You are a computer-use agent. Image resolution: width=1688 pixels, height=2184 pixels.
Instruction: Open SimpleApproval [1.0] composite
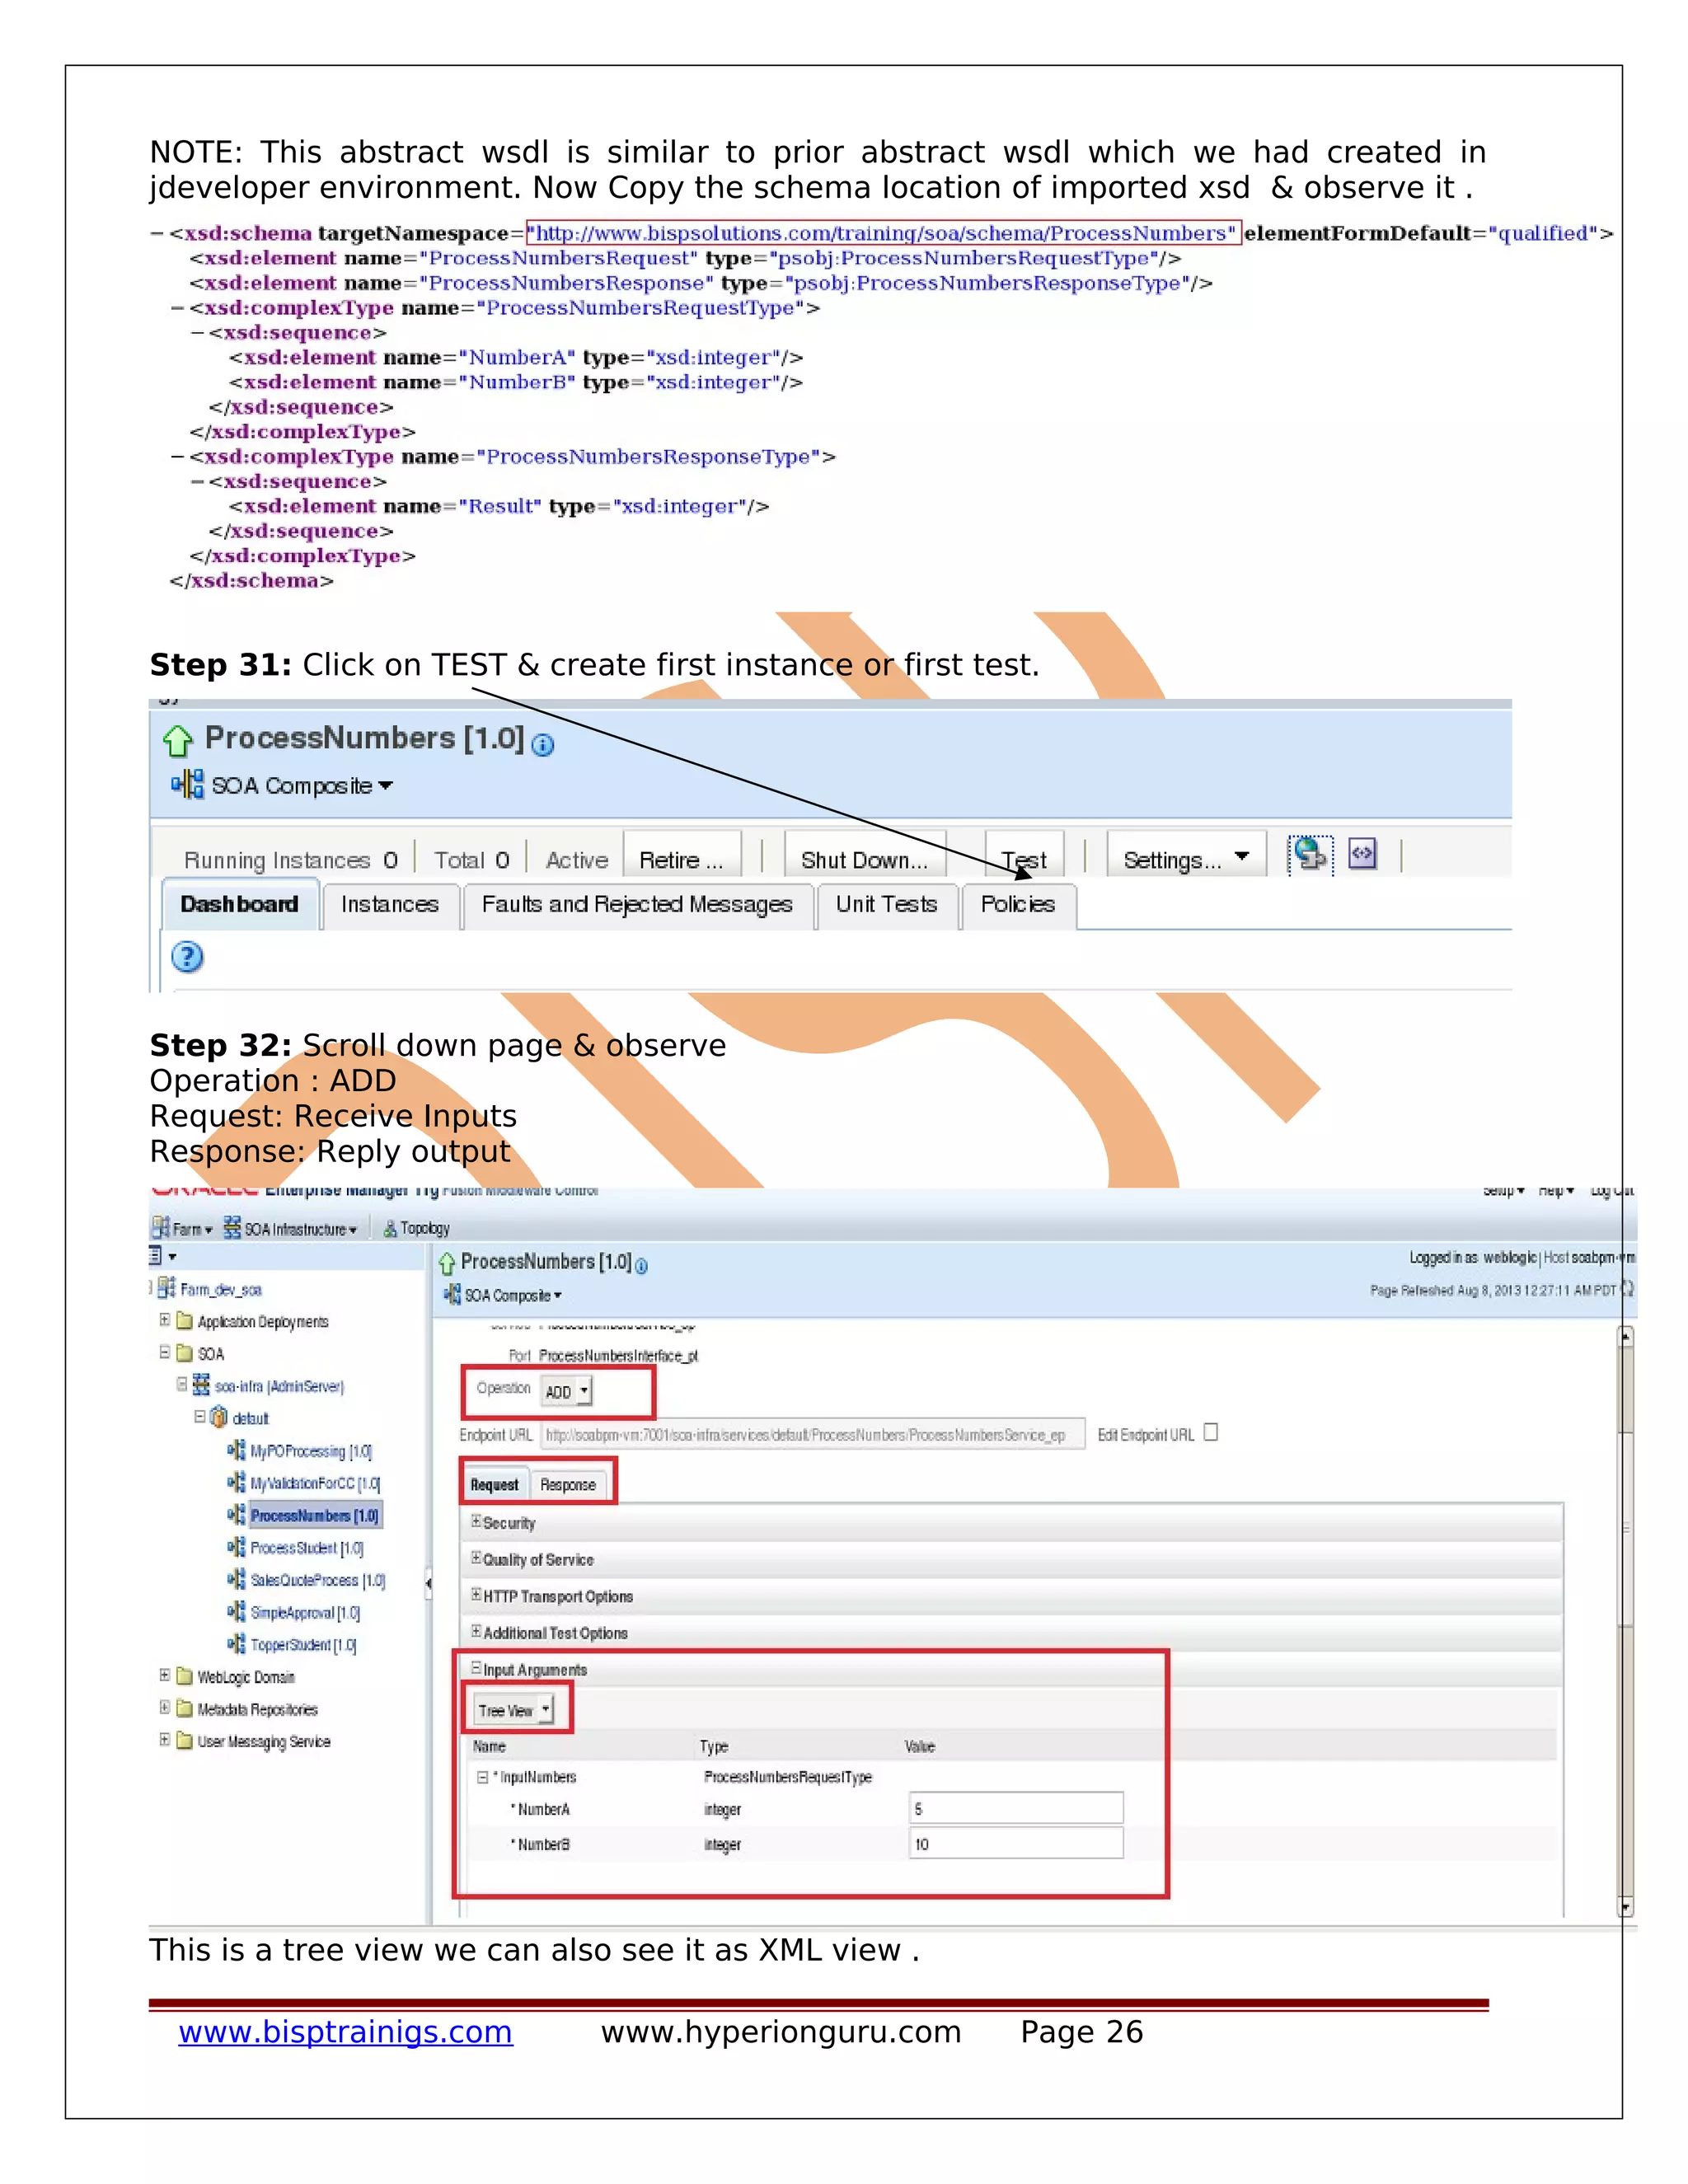(305, 1612)
